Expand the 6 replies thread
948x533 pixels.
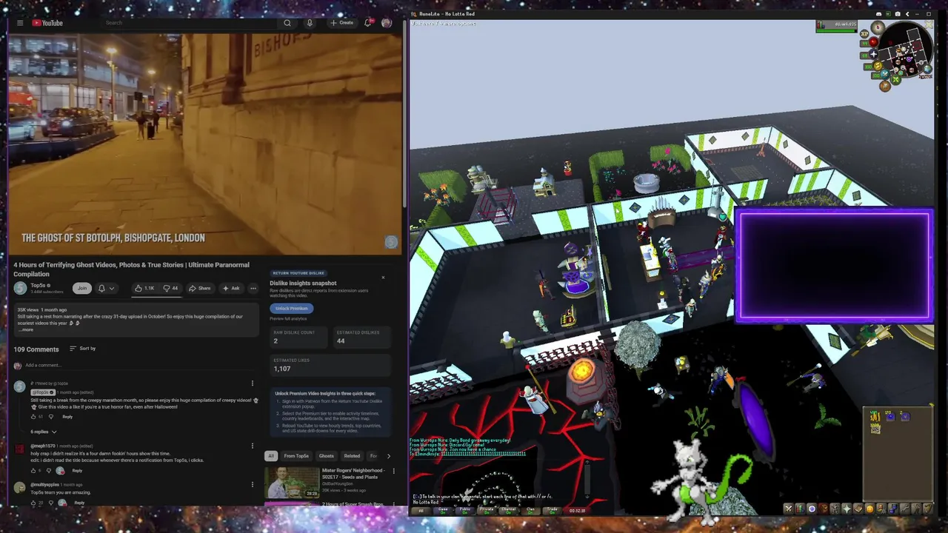tap(44, 432)
